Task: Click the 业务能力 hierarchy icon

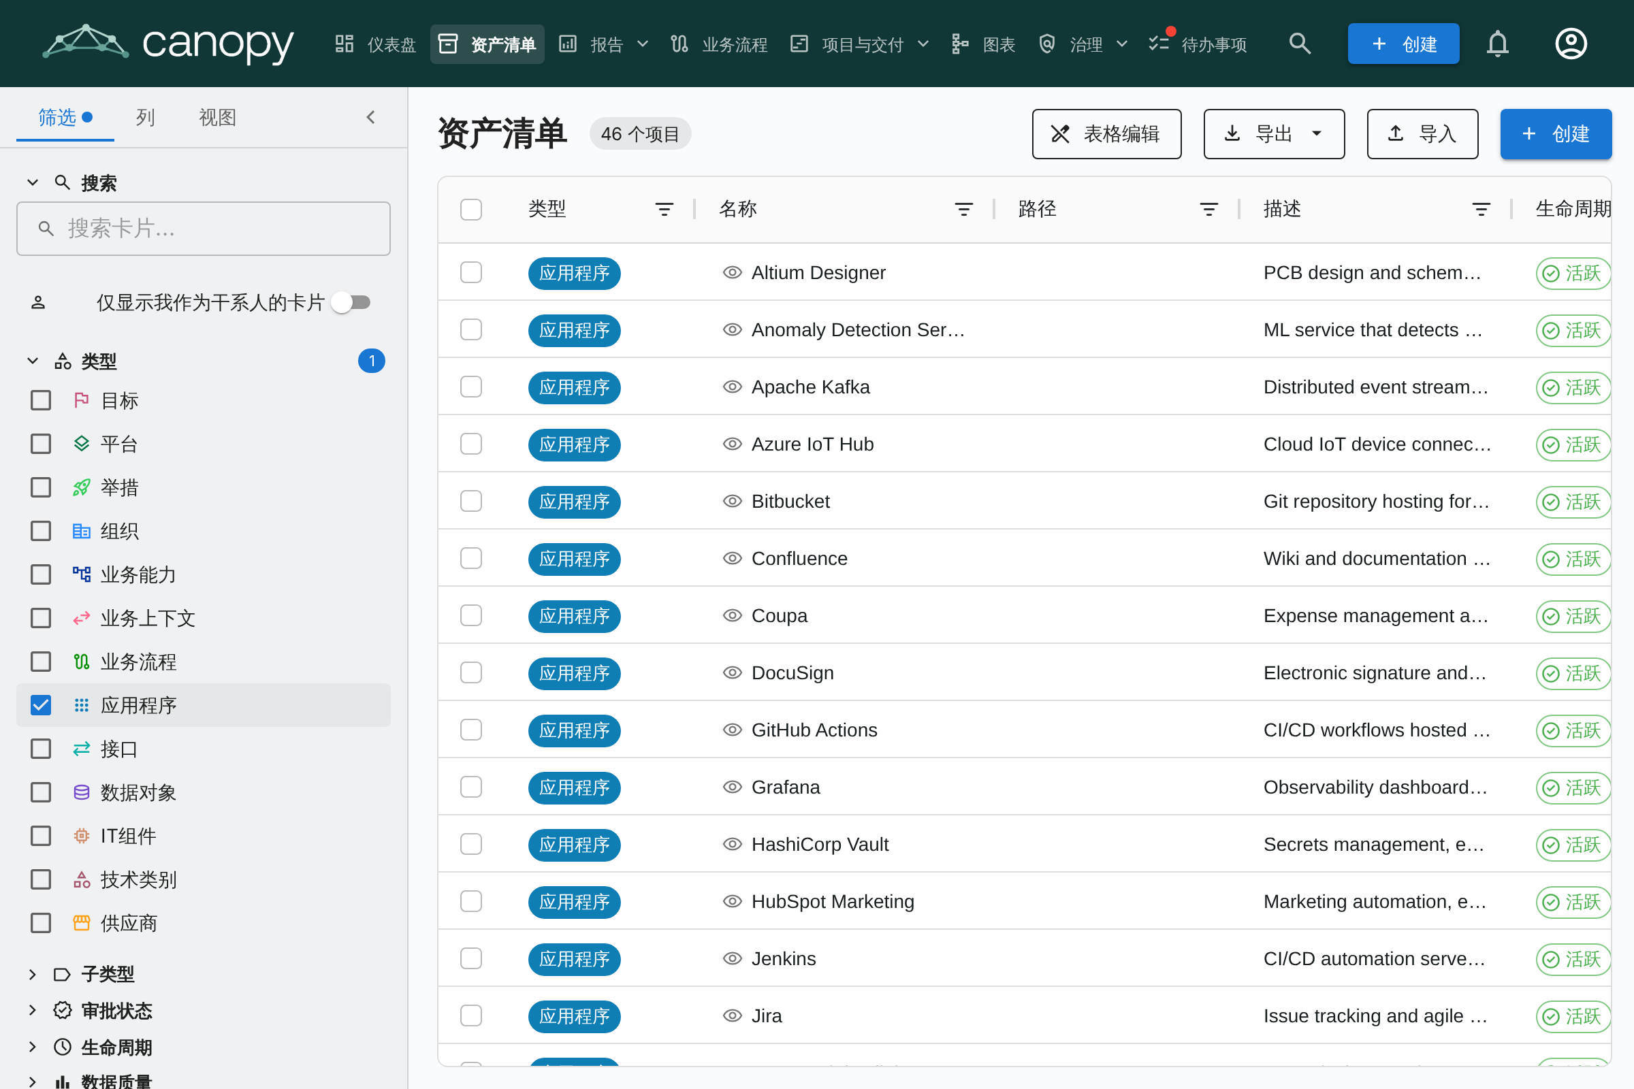Action: 81,574
